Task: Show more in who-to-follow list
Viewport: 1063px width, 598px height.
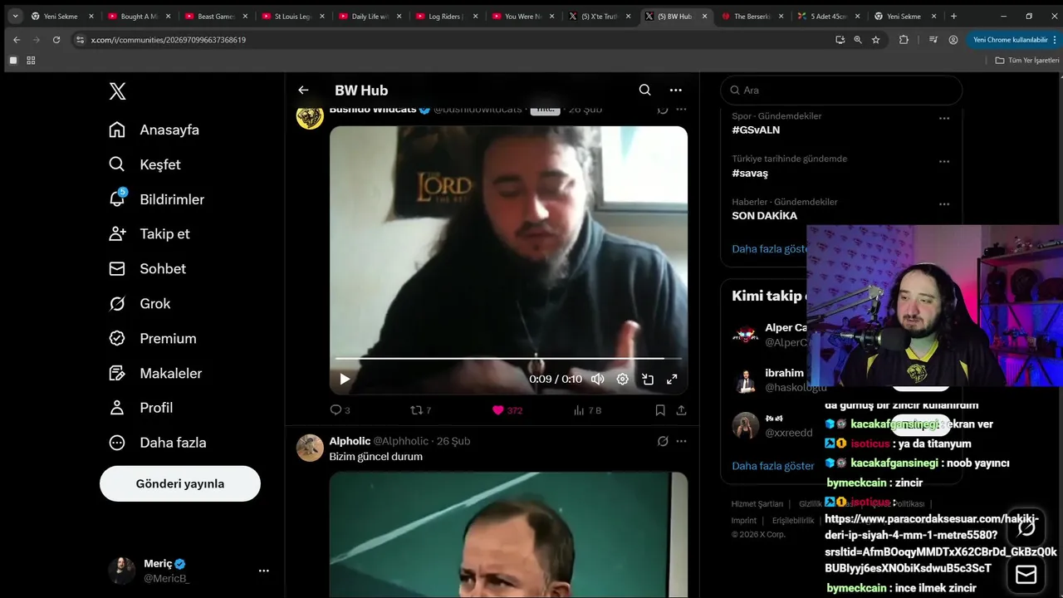Action: (x=772, y=466)
